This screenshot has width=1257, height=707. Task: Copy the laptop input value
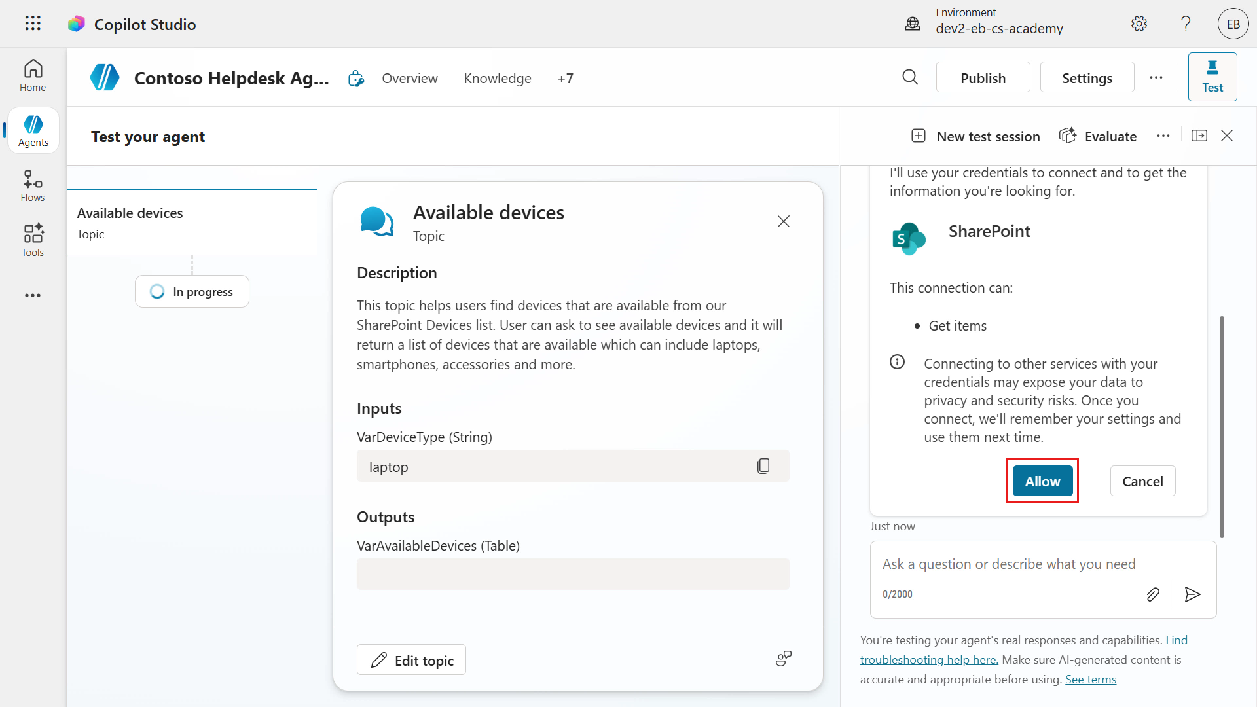763,466
